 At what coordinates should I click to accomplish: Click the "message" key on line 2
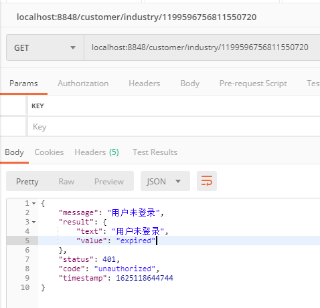pos(78,212)
